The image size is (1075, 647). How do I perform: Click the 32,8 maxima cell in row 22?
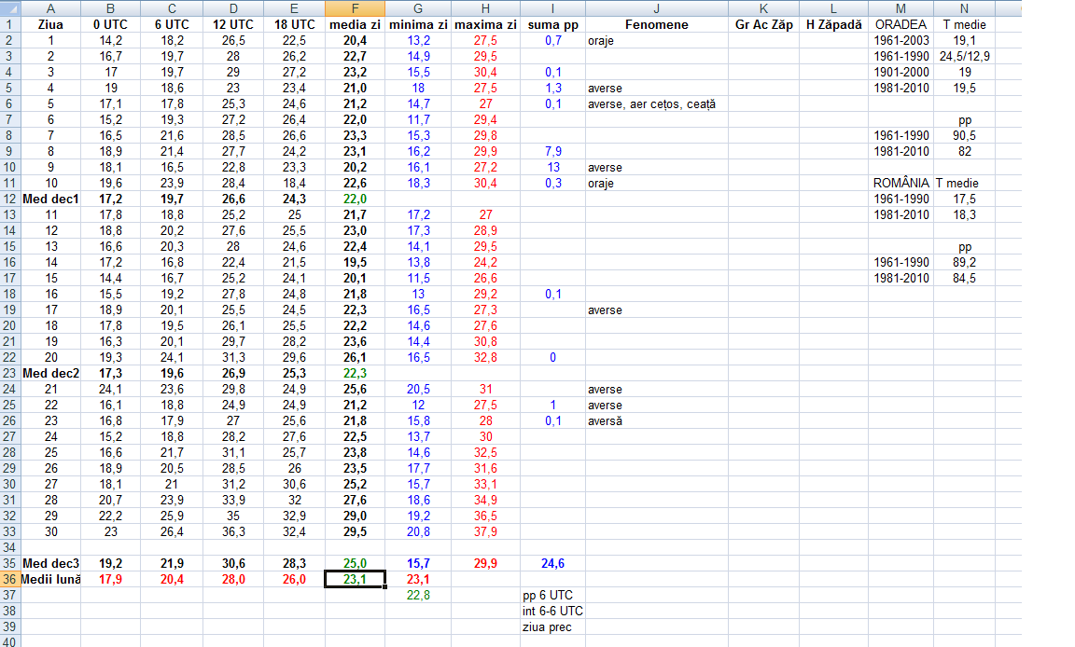coord(485,357)
